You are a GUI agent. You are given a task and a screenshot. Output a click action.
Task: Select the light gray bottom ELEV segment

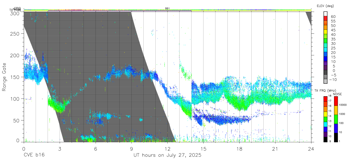point(326,81)
